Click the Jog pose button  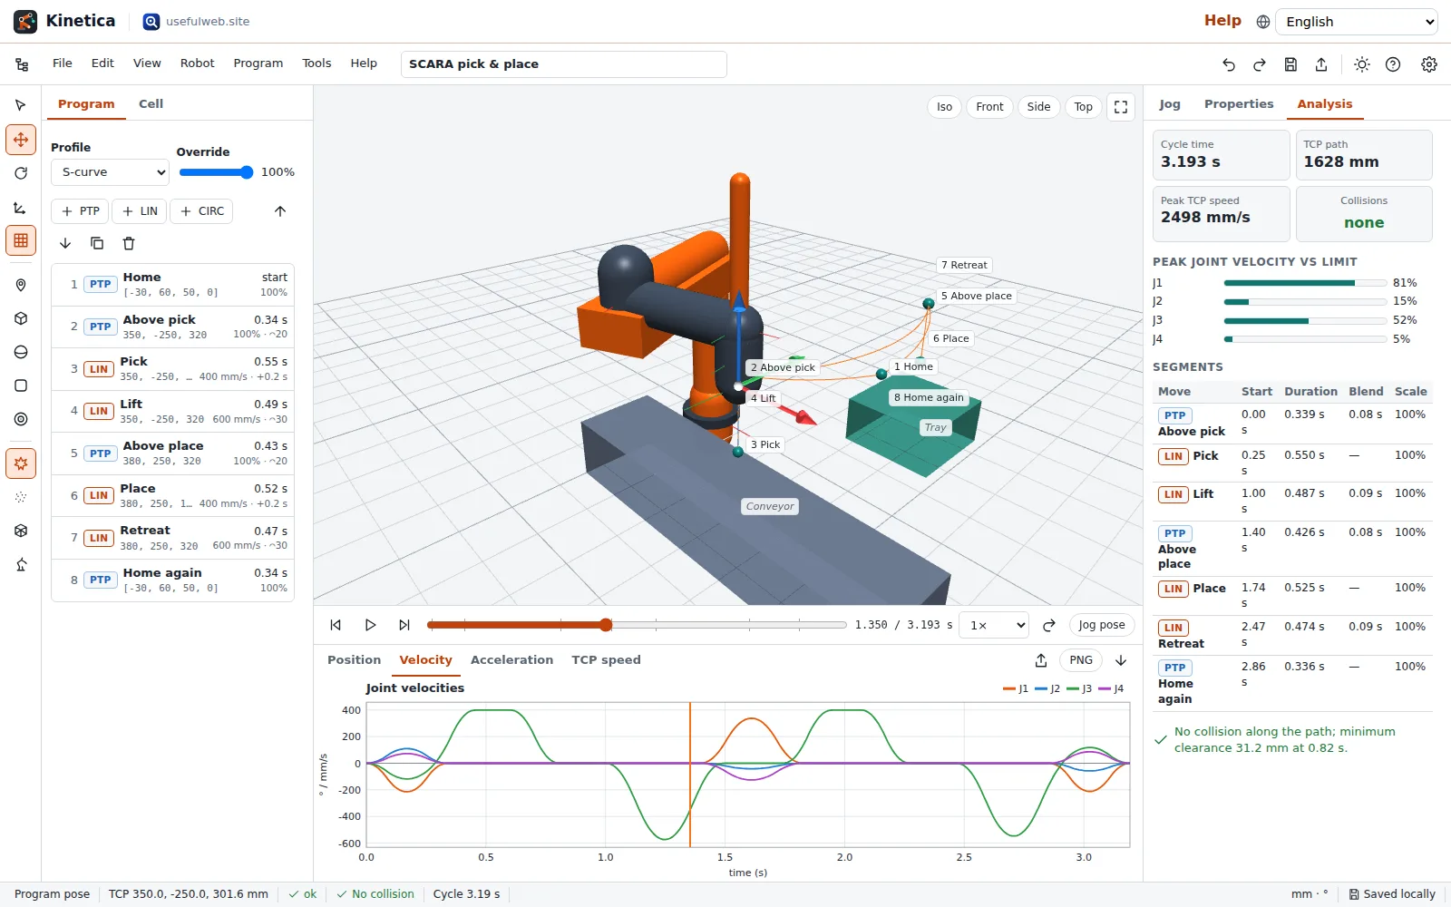1102,625
